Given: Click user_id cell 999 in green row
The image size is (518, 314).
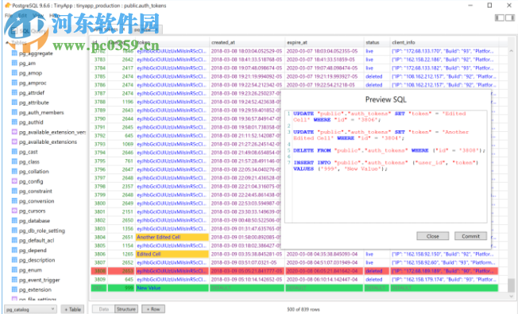Looking at the screenshot, I should click(x=122, y=288).
